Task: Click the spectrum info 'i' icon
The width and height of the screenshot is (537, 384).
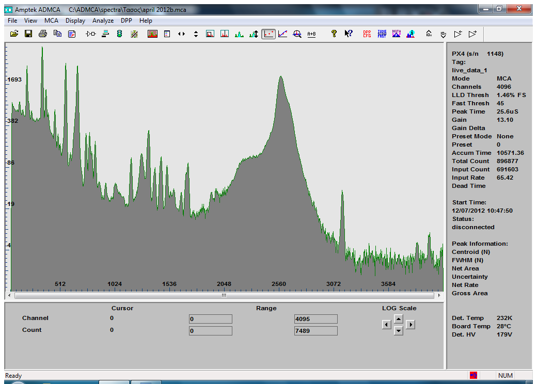Action: tap(410, 34)
